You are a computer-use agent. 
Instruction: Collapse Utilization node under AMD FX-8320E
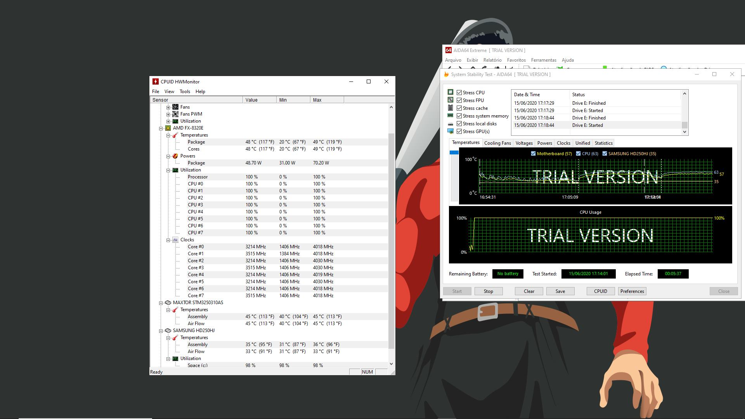pos(168,170)
